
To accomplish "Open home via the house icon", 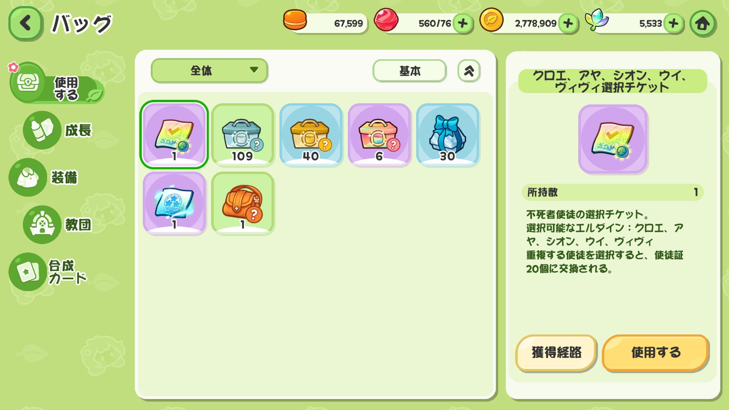I will tap(703, 24).
